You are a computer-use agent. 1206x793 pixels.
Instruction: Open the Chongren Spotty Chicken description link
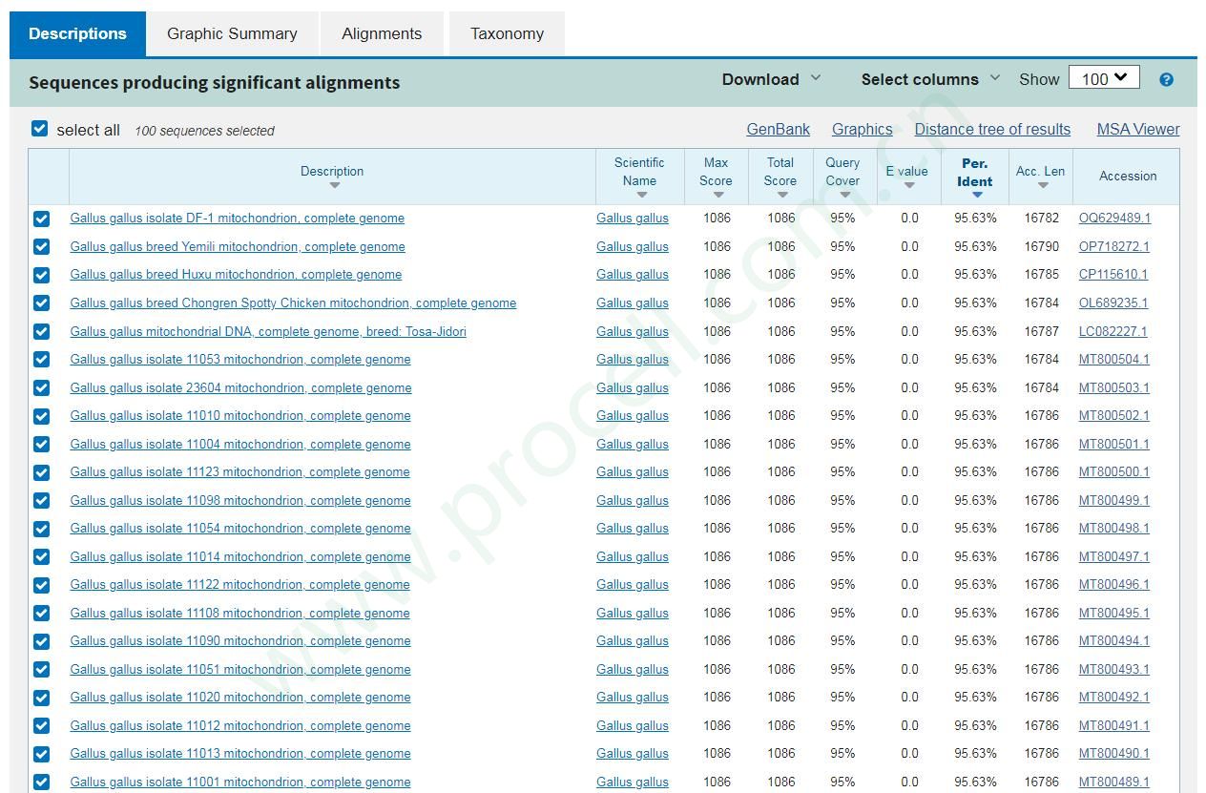pos(293,303)
